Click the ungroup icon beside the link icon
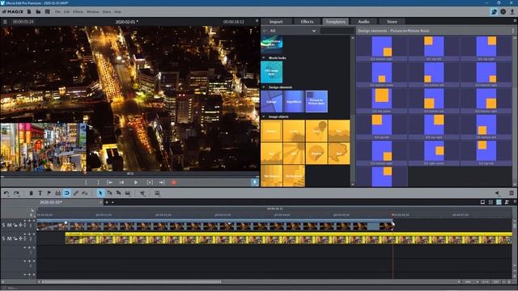This screenshot has width=518, height=291. click(85, 193)
